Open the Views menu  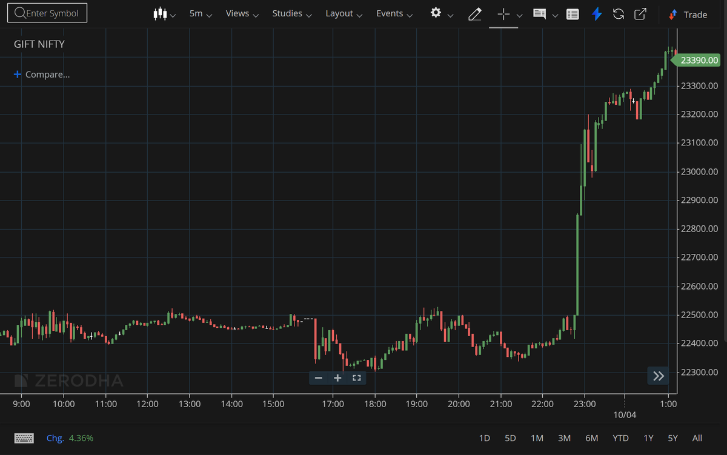(x=242, y=13)
